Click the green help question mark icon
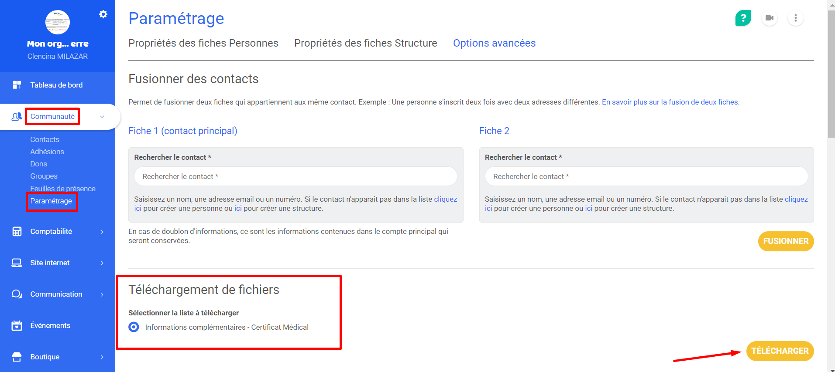Viewport: 835px width, 372px height. [x=743, y=18]
